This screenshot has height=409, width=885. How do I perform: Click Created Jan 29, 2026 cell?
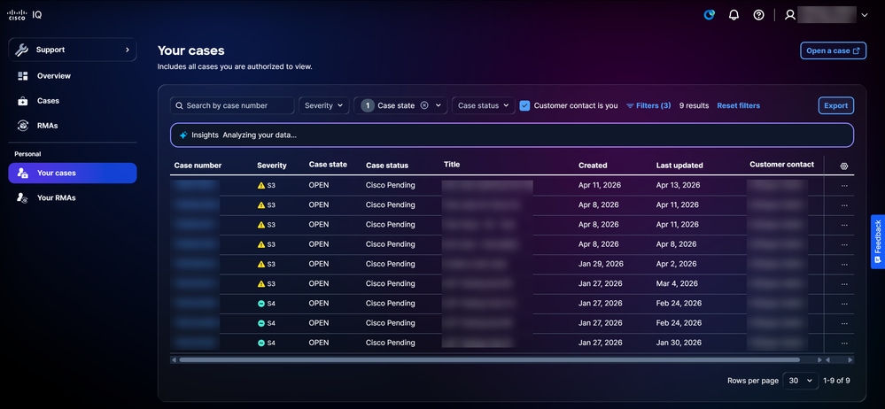point(601,264)
